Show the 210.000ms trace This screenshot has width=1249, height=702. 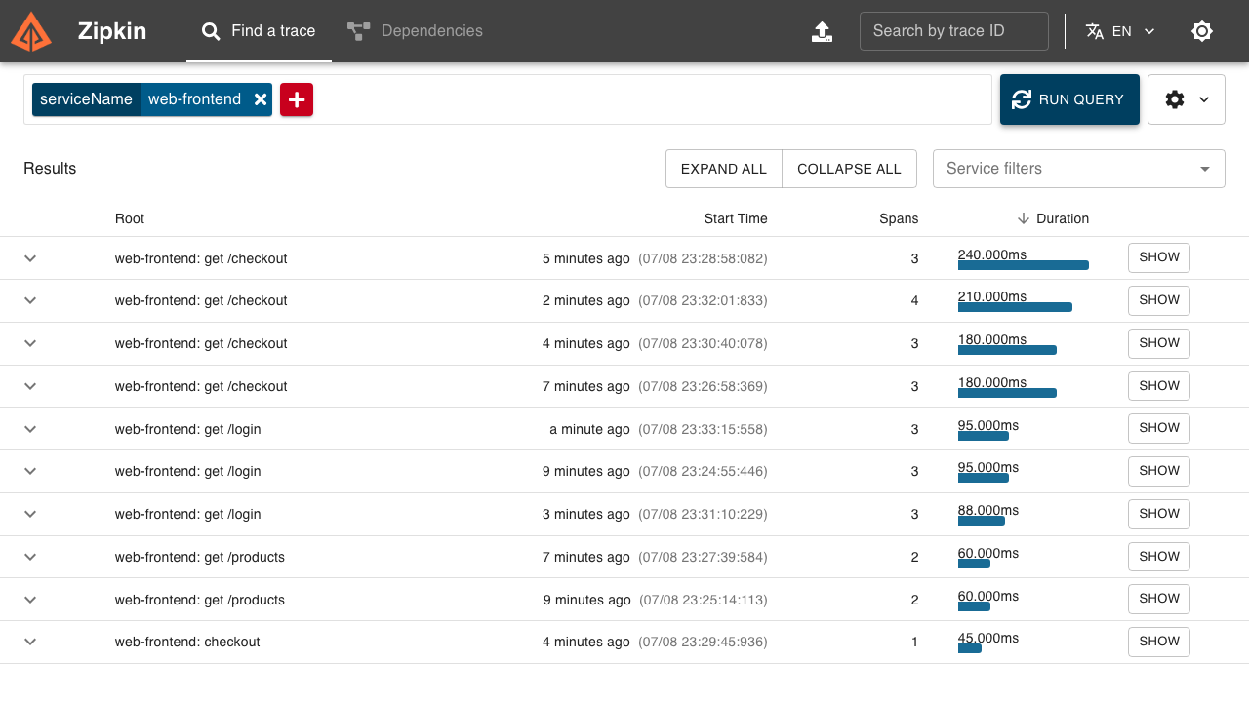(x=1159, y=300)
